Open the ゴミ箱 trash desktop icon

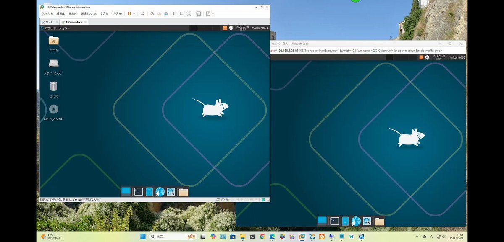tap(53, 89)
